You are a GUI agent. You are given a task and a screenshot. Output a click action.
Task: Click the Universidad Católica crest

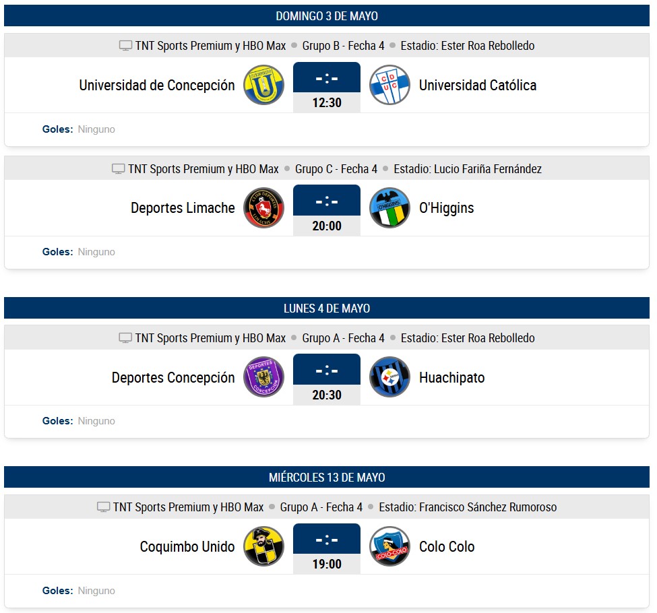pyautogui.click(x=389, y=85)
